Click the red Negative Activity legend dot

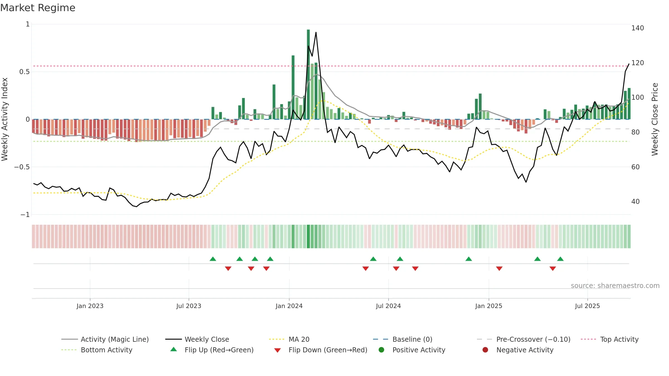click(x=485, y=350)
